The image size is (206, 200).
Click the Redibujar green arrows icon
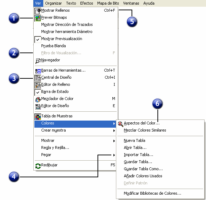[38, 166]
